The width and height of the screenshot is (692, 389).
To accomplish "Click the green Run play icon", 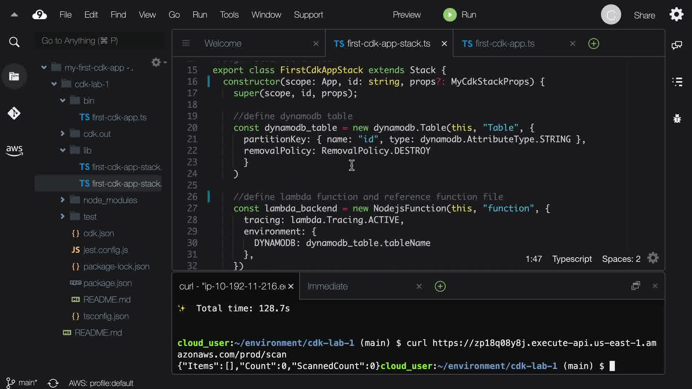I will pyautogui.click(x=449, y=15).
